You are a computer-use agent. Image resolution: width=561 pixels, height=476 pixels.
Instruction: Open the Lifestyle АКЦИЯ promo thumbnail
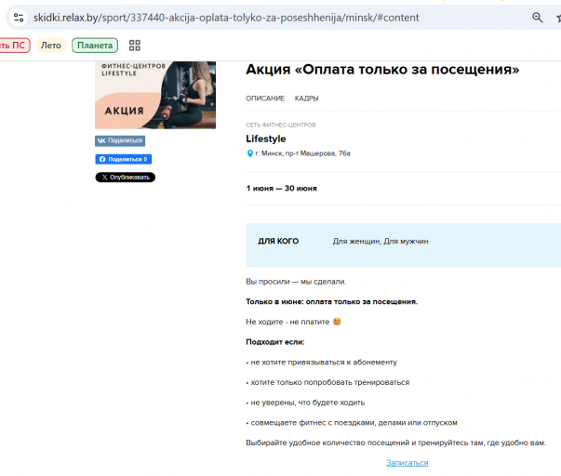click(155, 95)
